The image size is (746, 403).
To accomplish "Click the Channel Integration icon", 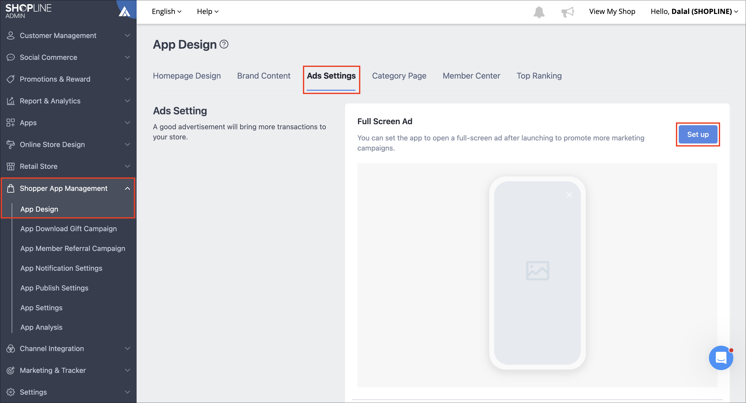I will tap(11, 348).
